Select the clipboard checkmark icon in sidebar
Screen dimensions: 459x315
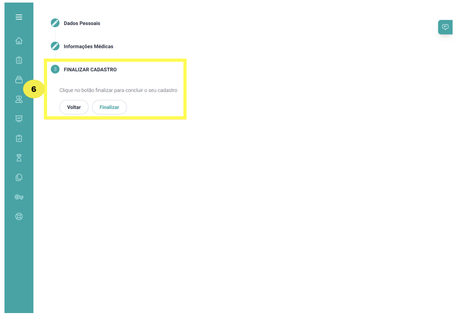tap(19, 138)
